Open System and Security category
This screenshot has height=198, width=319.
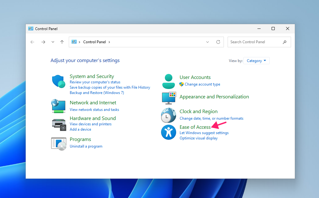coord(92,76)
